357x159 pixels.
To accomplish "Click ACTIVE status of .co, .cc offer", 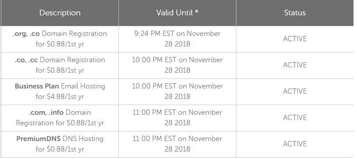I will (295, 65).
